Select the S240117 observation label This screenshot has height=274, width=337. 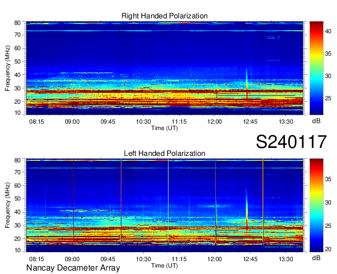click(x=291, y=142)
